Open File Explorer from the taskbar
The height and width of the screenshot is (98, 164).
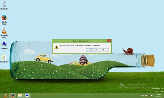[20, 95]
